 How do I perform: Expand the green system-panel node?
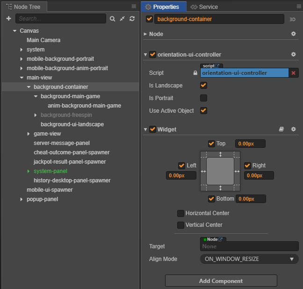tap(29, 171)
